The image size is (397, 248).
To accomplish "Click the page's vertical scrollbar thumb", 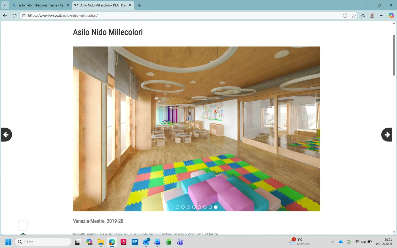I will (x=394, y=55).
